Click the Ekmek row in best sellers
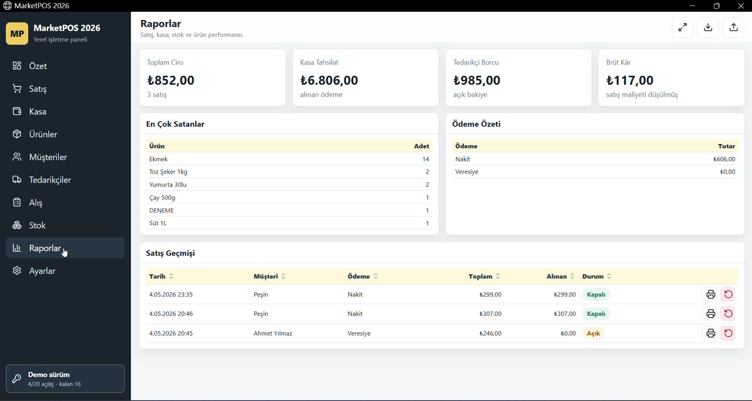The image size is (752, 401). click(289, 159)
